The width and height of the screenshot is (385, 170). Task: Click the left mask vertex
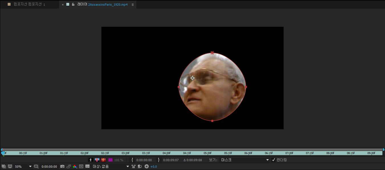(179, 87)
